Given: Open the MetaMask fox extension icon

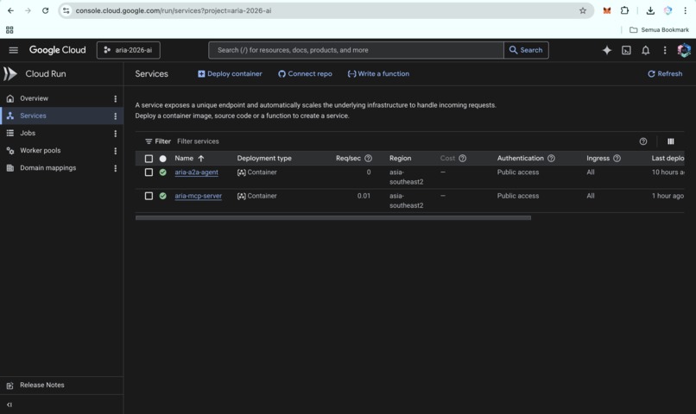Looking at the screenshot, I should 607,10.
